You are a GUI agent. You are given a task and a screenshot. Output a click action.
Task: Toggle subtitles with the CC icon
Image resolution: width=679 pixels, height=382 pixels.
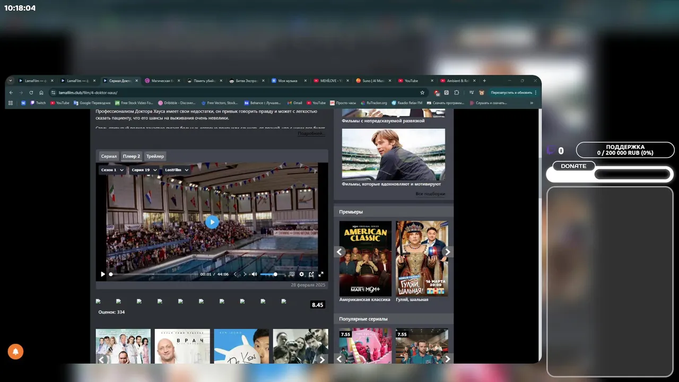click(x=292, y=274)
